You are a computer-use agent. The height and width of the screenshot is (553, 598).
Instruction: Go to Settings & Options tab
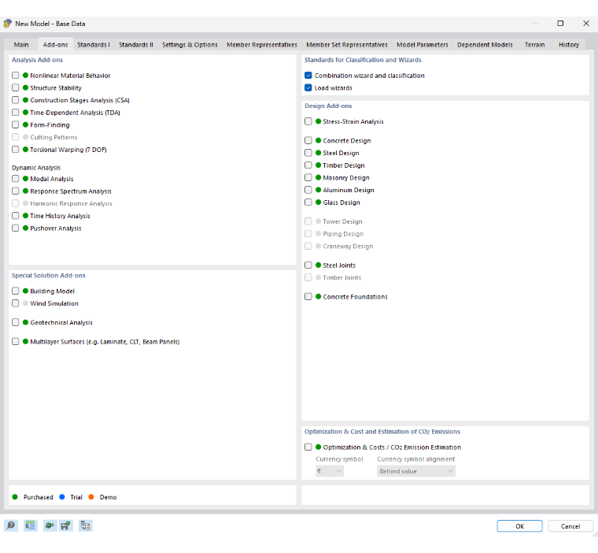(x=190, y=45)
